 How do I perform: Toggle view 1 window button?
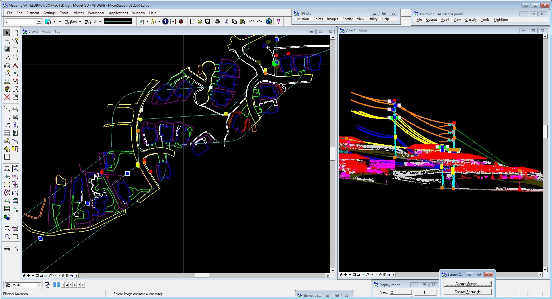(x=55, y=285)
